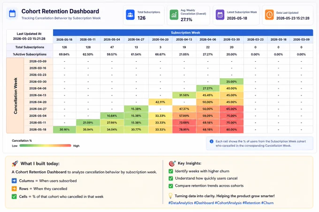Click the 30.16% cancellation cell
The width and height of the screenshot is (319, 212).
[x=64, y=130]
